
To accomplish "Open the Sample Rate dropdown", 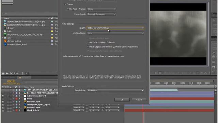I will [x=115, y=90].
